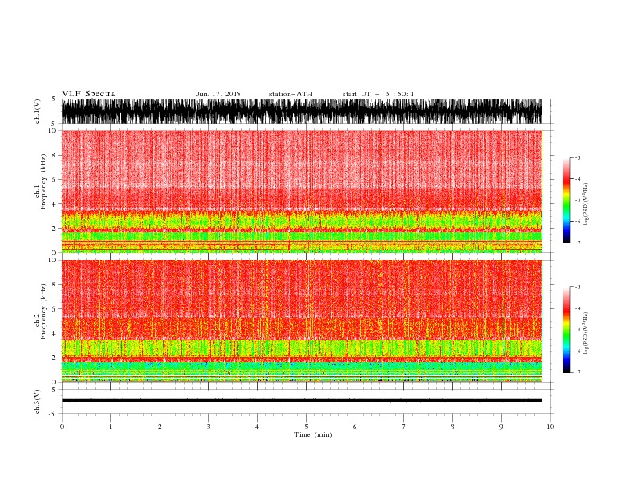
Task: Click the "8" kHz tick on ch.1 frequency axis
Action: (x=55, y=155)
